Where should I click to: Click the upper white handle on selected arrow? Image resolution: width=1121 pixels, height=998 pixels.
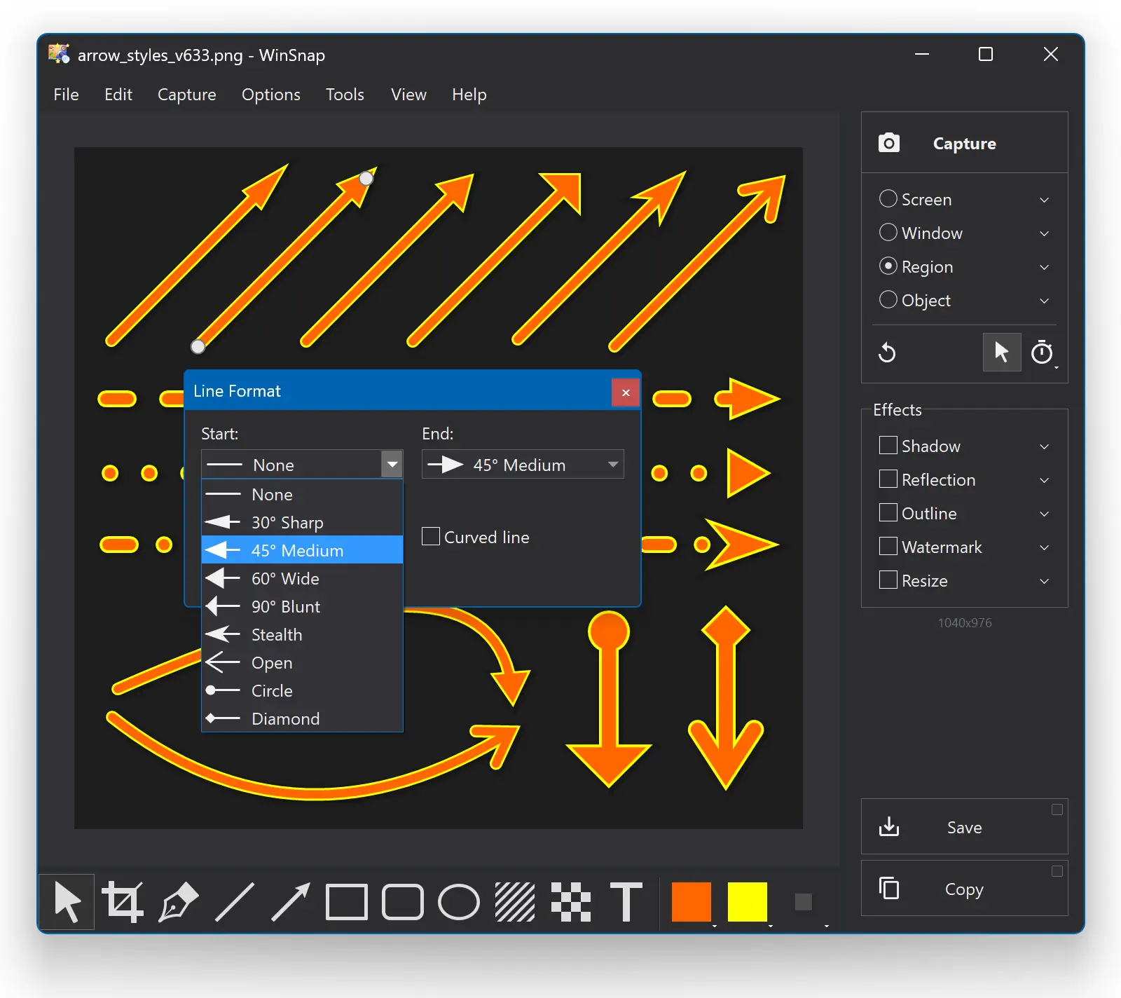[x=366, y=178]
